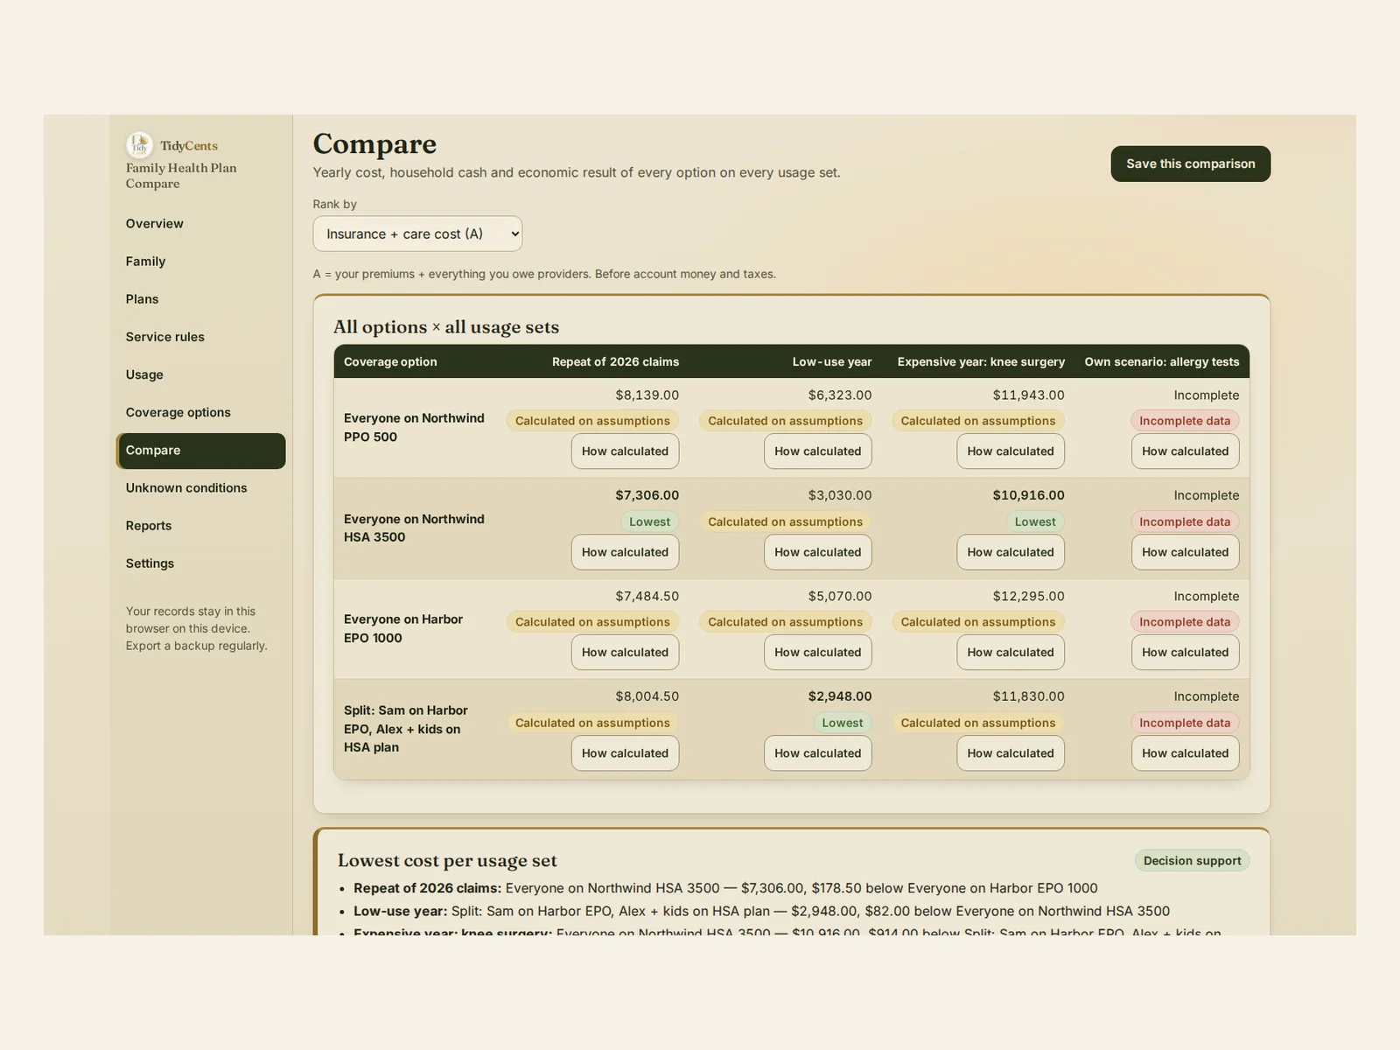The height and width of the screenshot is (1050, 1400).
Task: Open How calculated for $3,030.00 cell
Action: click(817, 552)
